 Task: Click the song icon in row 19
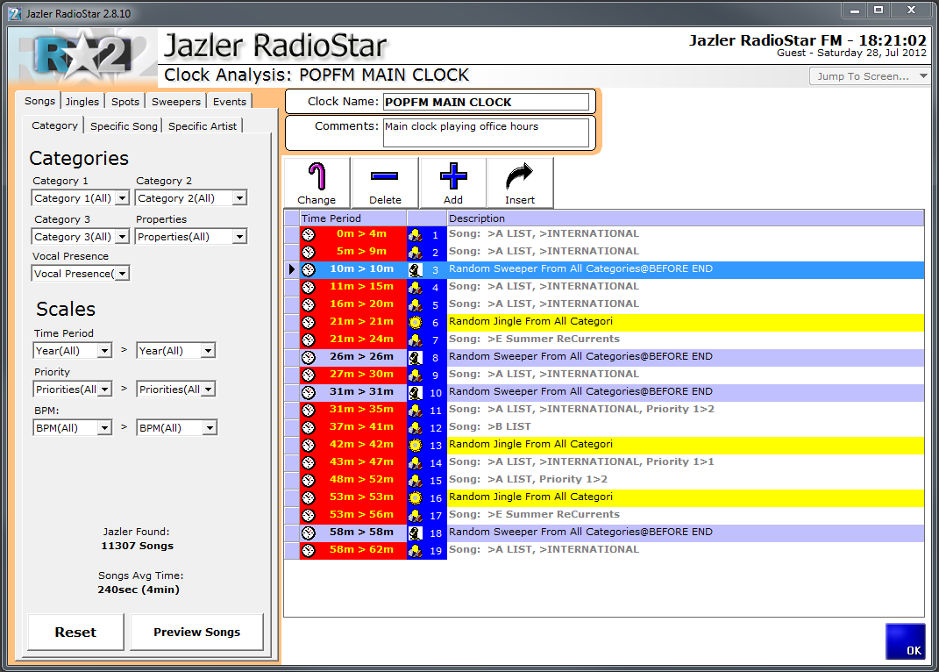click(x=415, y=550)
